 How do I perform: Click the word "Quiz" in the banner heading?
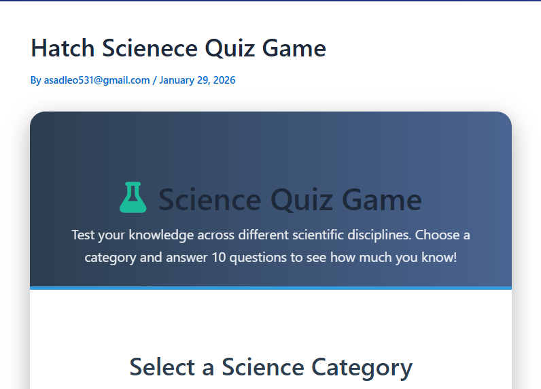301,200
